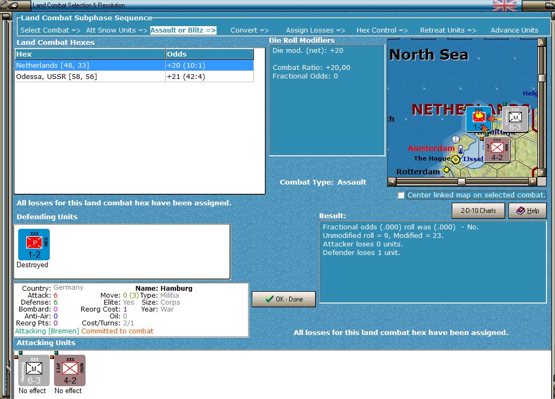The image size is (555, 399).
Task: Select the Hamburg 6-3 militia attacking unit
Action: 34,370
